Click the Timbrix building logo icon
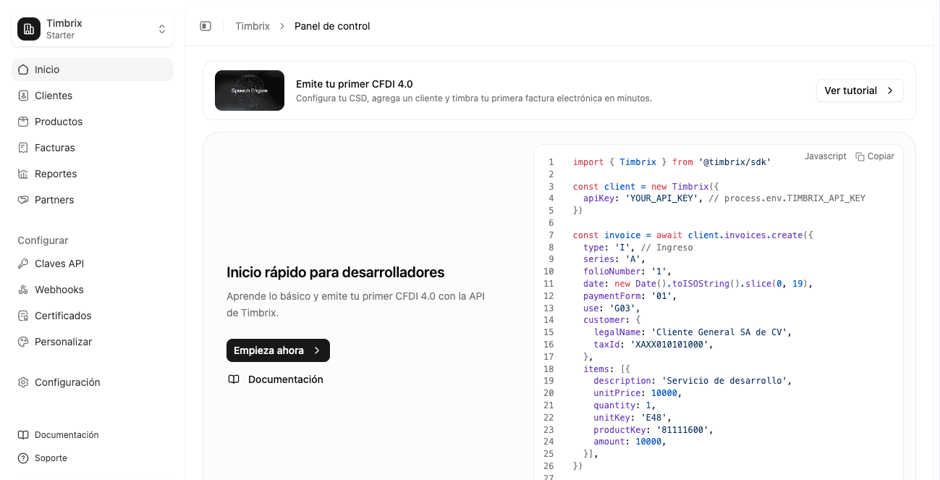Image resolution: width=940 pixels, height=480 pixels. [x=29, y=29]
